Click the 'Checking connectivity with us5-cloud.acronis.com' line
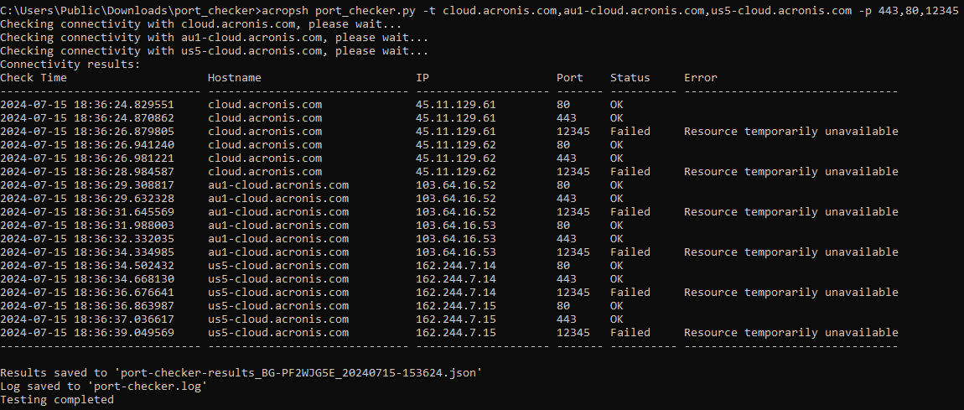This screenshot has width=964, height=410. [215, 51]
